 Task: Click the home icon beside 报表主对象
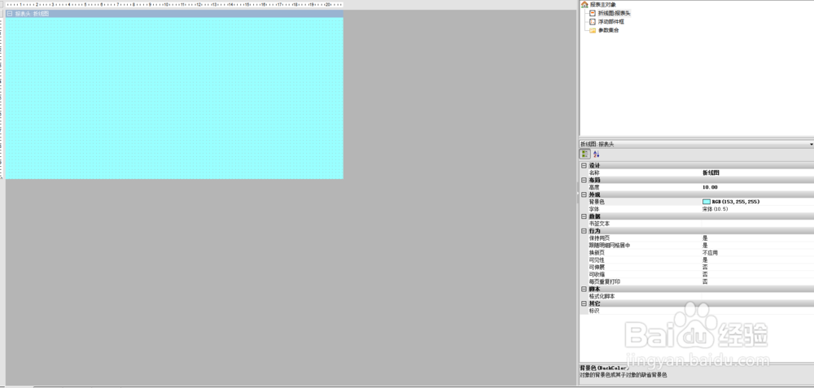584,5
